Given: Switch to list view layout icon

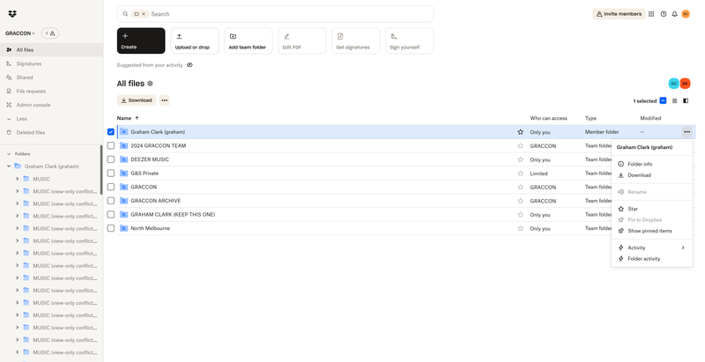Looking at the screenshot, I should (675, 101).
